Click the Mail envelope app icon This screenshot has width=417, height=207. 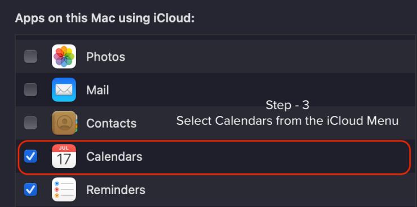click(64, 89)
